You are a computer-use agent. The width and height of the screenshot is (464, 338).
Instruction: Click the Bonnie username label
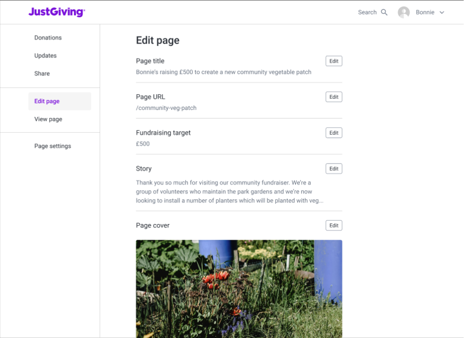tap(425, 12)
